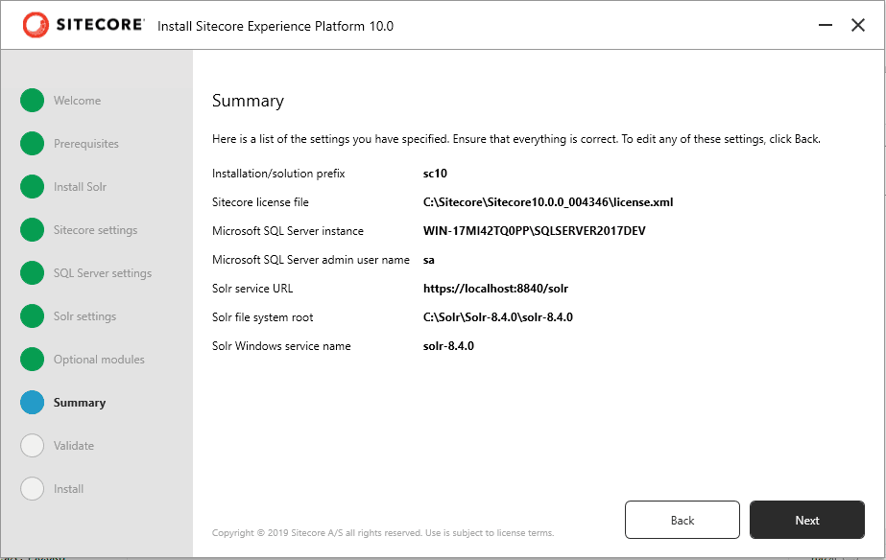Click the empty Validate step circle
This screenshot has width=886, height=560.
point(33,445)
